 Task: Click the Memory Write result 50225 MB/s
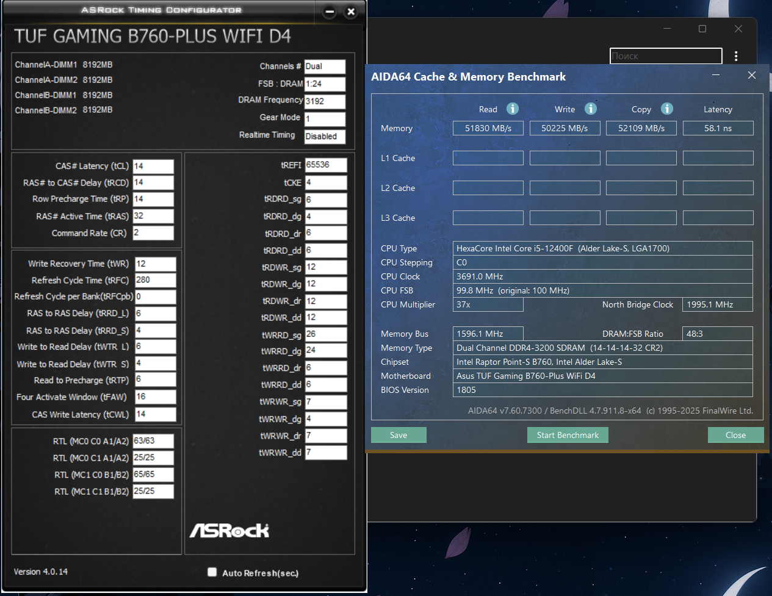click(x=565, y=128)
